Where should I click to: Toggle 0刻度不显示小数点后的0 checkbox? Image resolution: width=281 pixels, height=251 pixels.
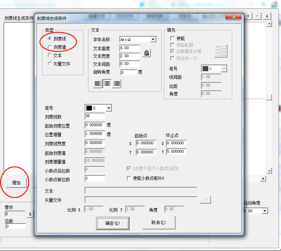click(x=129, y=168)
